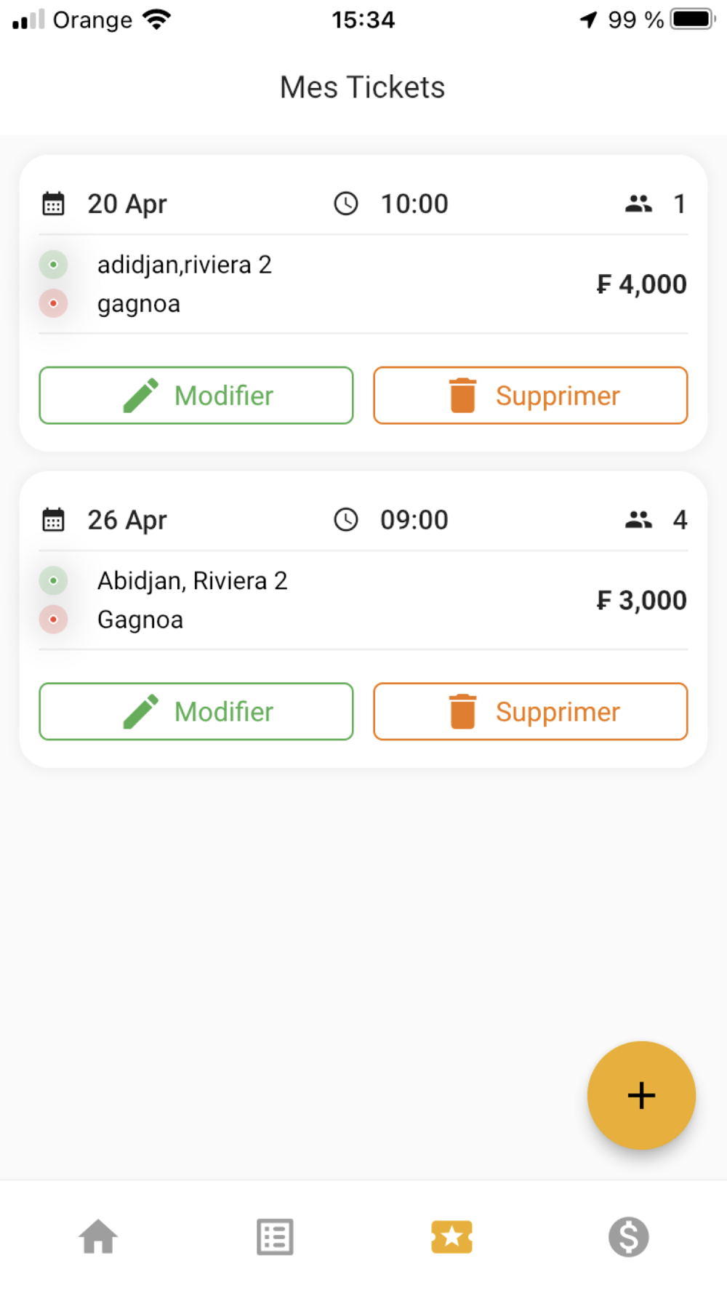Tap the Abidjan, Riviera 2 departure text
This screenshot has height=1293, width=727.
pos(193,581)
